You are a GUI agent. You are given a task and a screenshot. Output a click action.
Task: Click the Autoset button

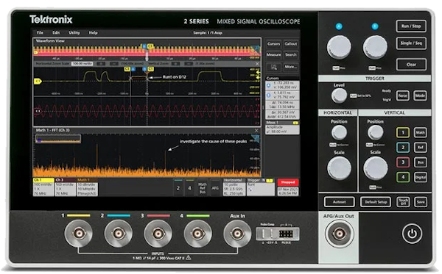(x=339, y=202)
